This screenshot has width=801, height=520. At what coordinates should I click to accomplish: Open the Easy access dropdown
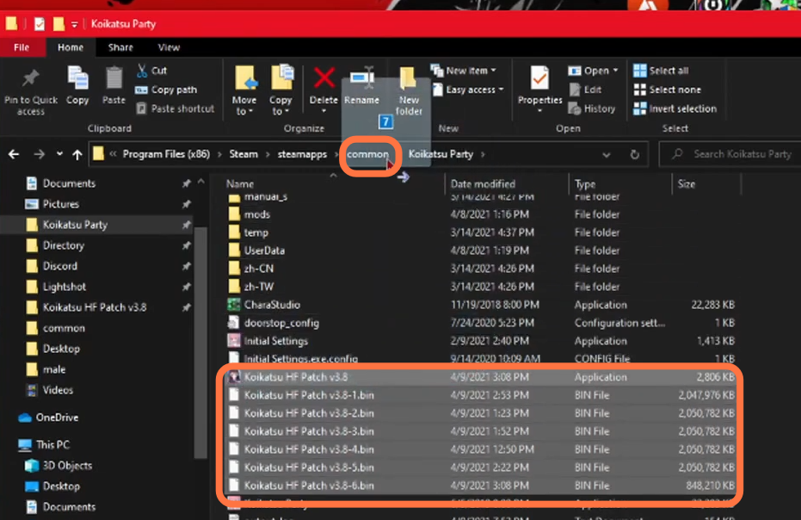[468, 90]
